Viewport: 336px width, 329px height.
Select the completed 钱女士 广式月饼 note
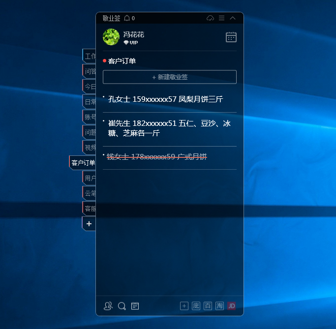[x=156, y=157]
